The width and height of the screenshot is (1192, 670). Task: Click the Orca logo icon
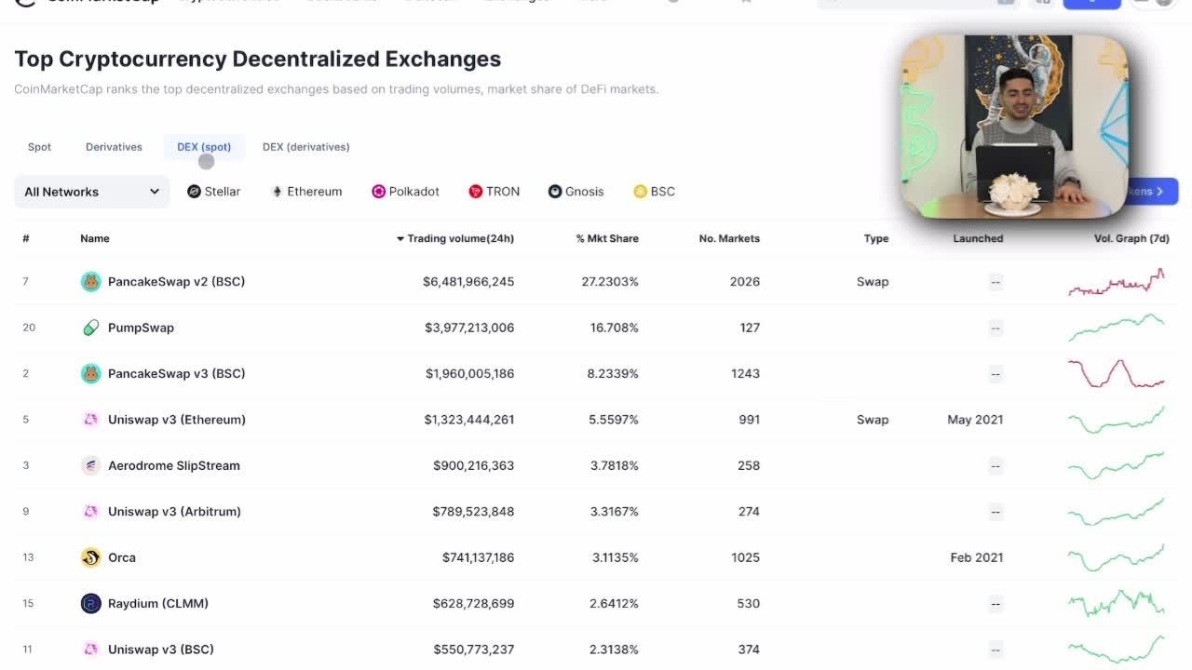tap(90, 557)
